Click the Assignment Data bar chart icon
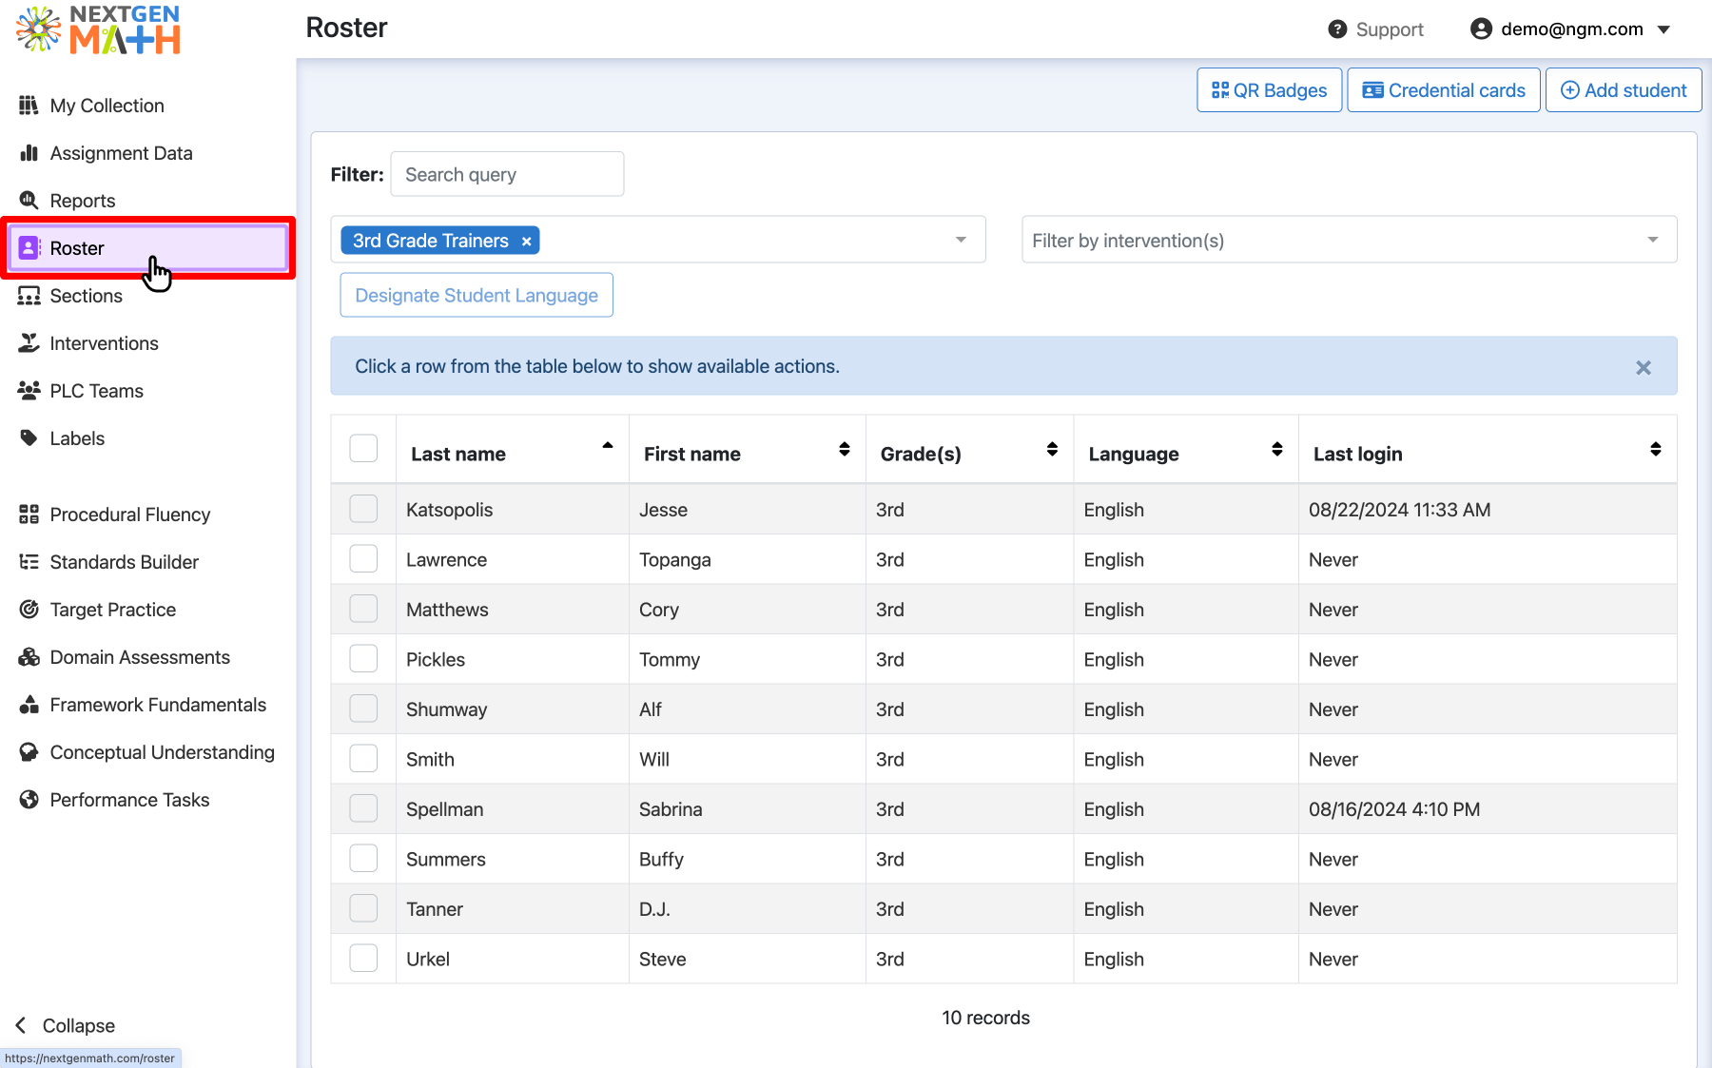Screen dimensions: 1712x1068 (29, 152)
